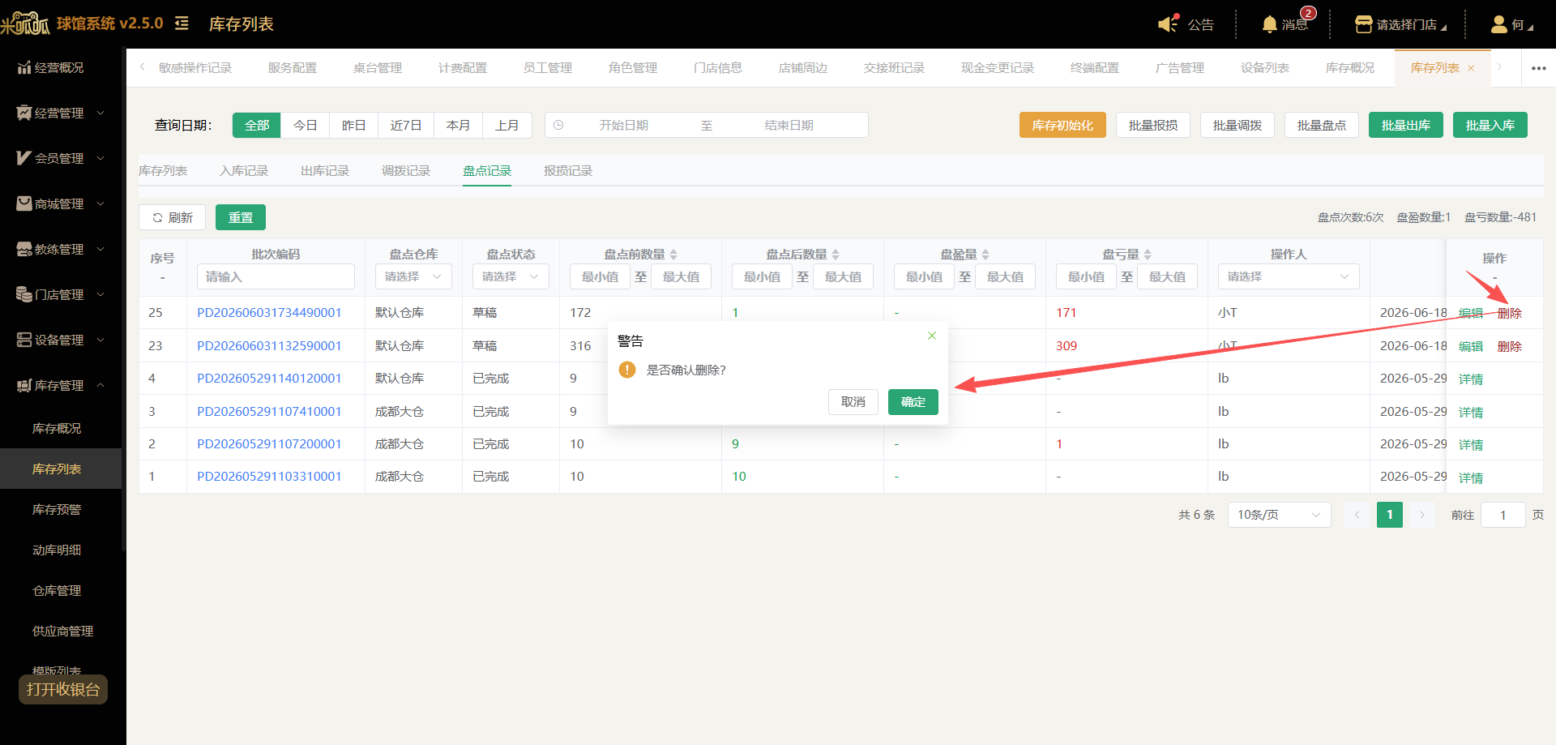Confirm deletion with 确定

click(x=913, y=402)
